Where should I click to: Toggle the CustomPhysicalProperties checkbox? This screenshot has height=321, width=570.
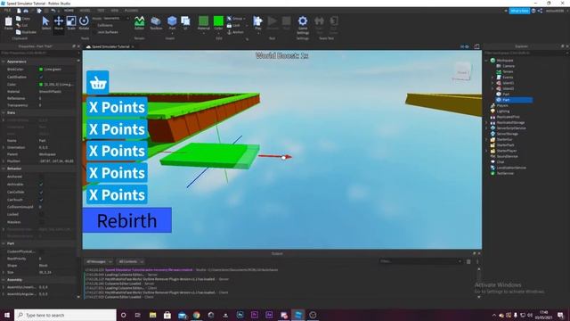pyautogui.click(x=41, y=251)
